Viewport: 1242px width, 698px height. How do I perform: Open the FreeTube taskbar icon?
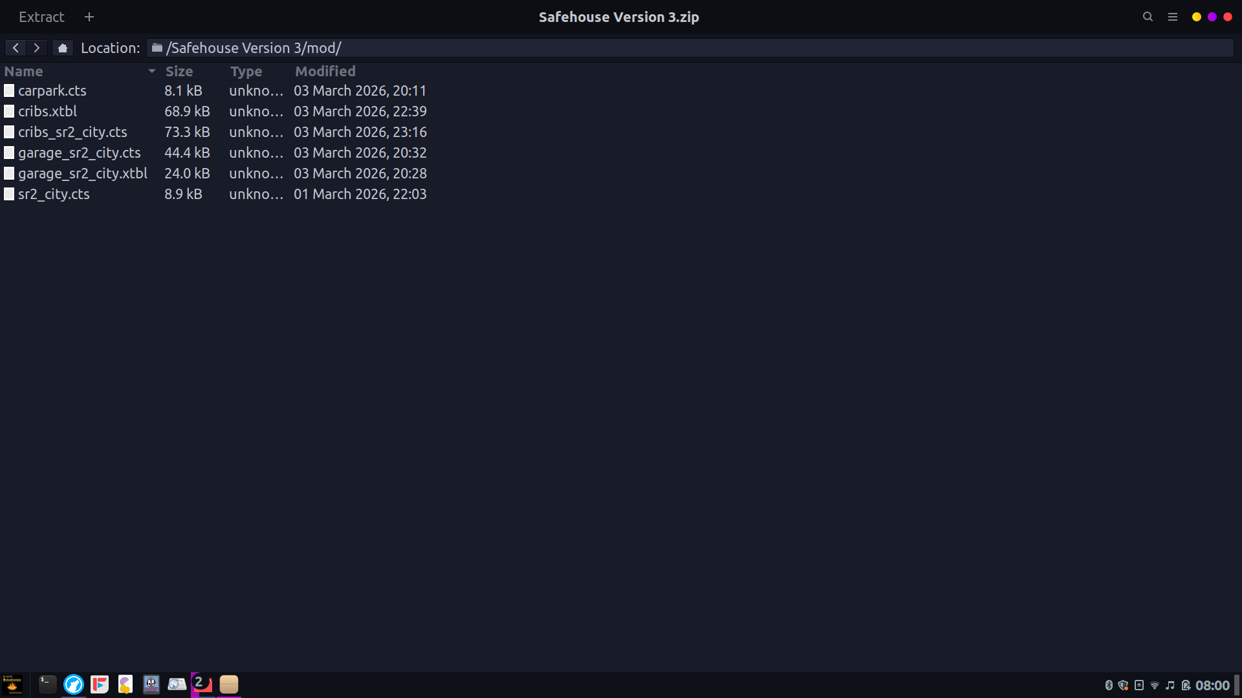point(100,684)
